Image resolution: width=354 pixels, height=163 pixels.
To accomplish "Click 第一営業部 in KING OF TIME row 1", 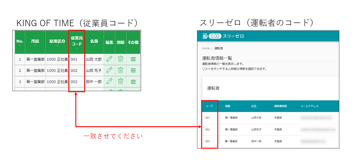I will pos(35,59).
